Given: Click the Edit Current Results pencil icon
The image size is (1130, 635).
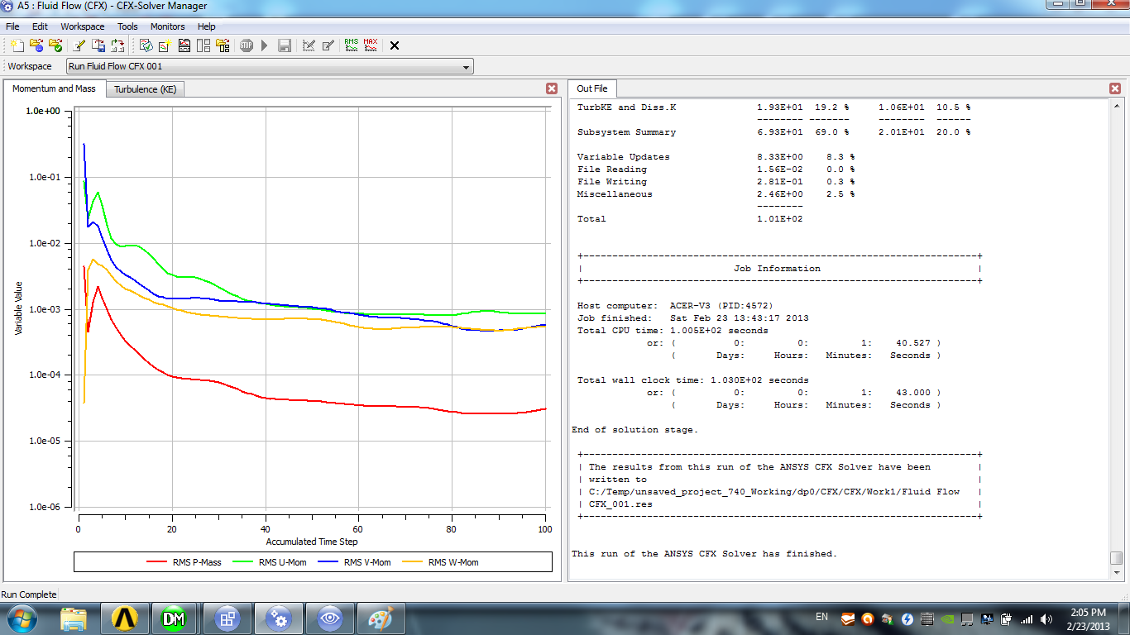Looking at the screenshot, I should [328, 45].
